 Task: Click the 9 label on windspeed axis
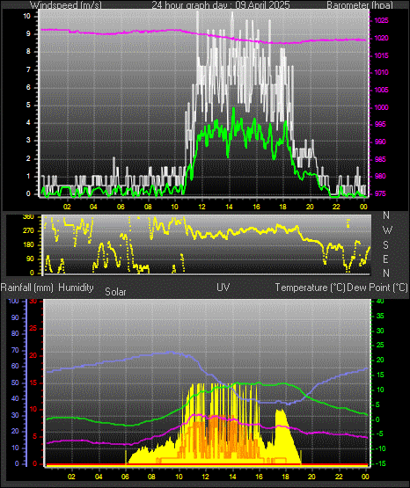pos(28,34)
